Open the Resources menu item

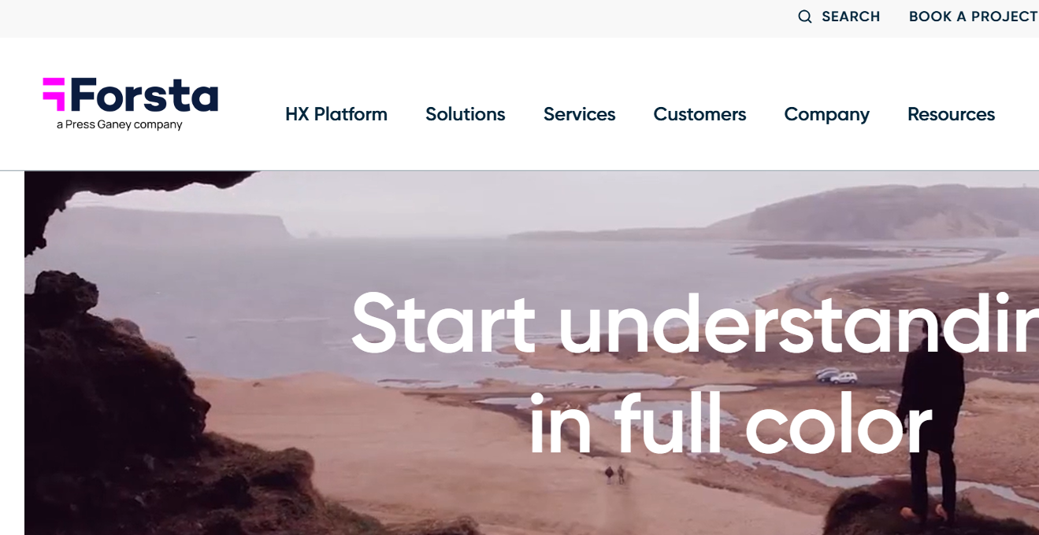click(x=951, y=114)
